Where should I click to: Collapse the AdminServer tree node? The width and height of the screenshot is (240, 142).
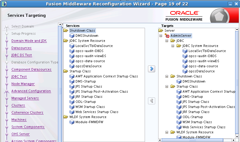tap(161, 36)
